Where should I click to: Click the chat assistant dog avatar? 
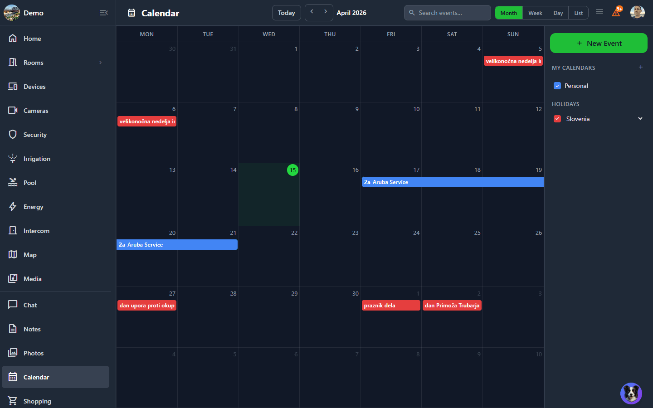pyautogui.click(x=631, y=393)
